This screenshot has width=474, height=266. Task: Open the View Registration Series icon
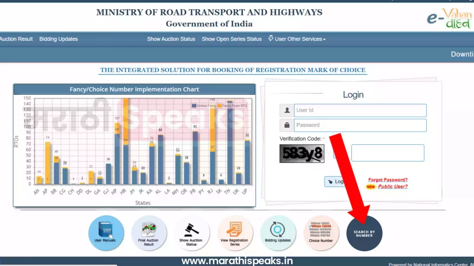point(235,233)
